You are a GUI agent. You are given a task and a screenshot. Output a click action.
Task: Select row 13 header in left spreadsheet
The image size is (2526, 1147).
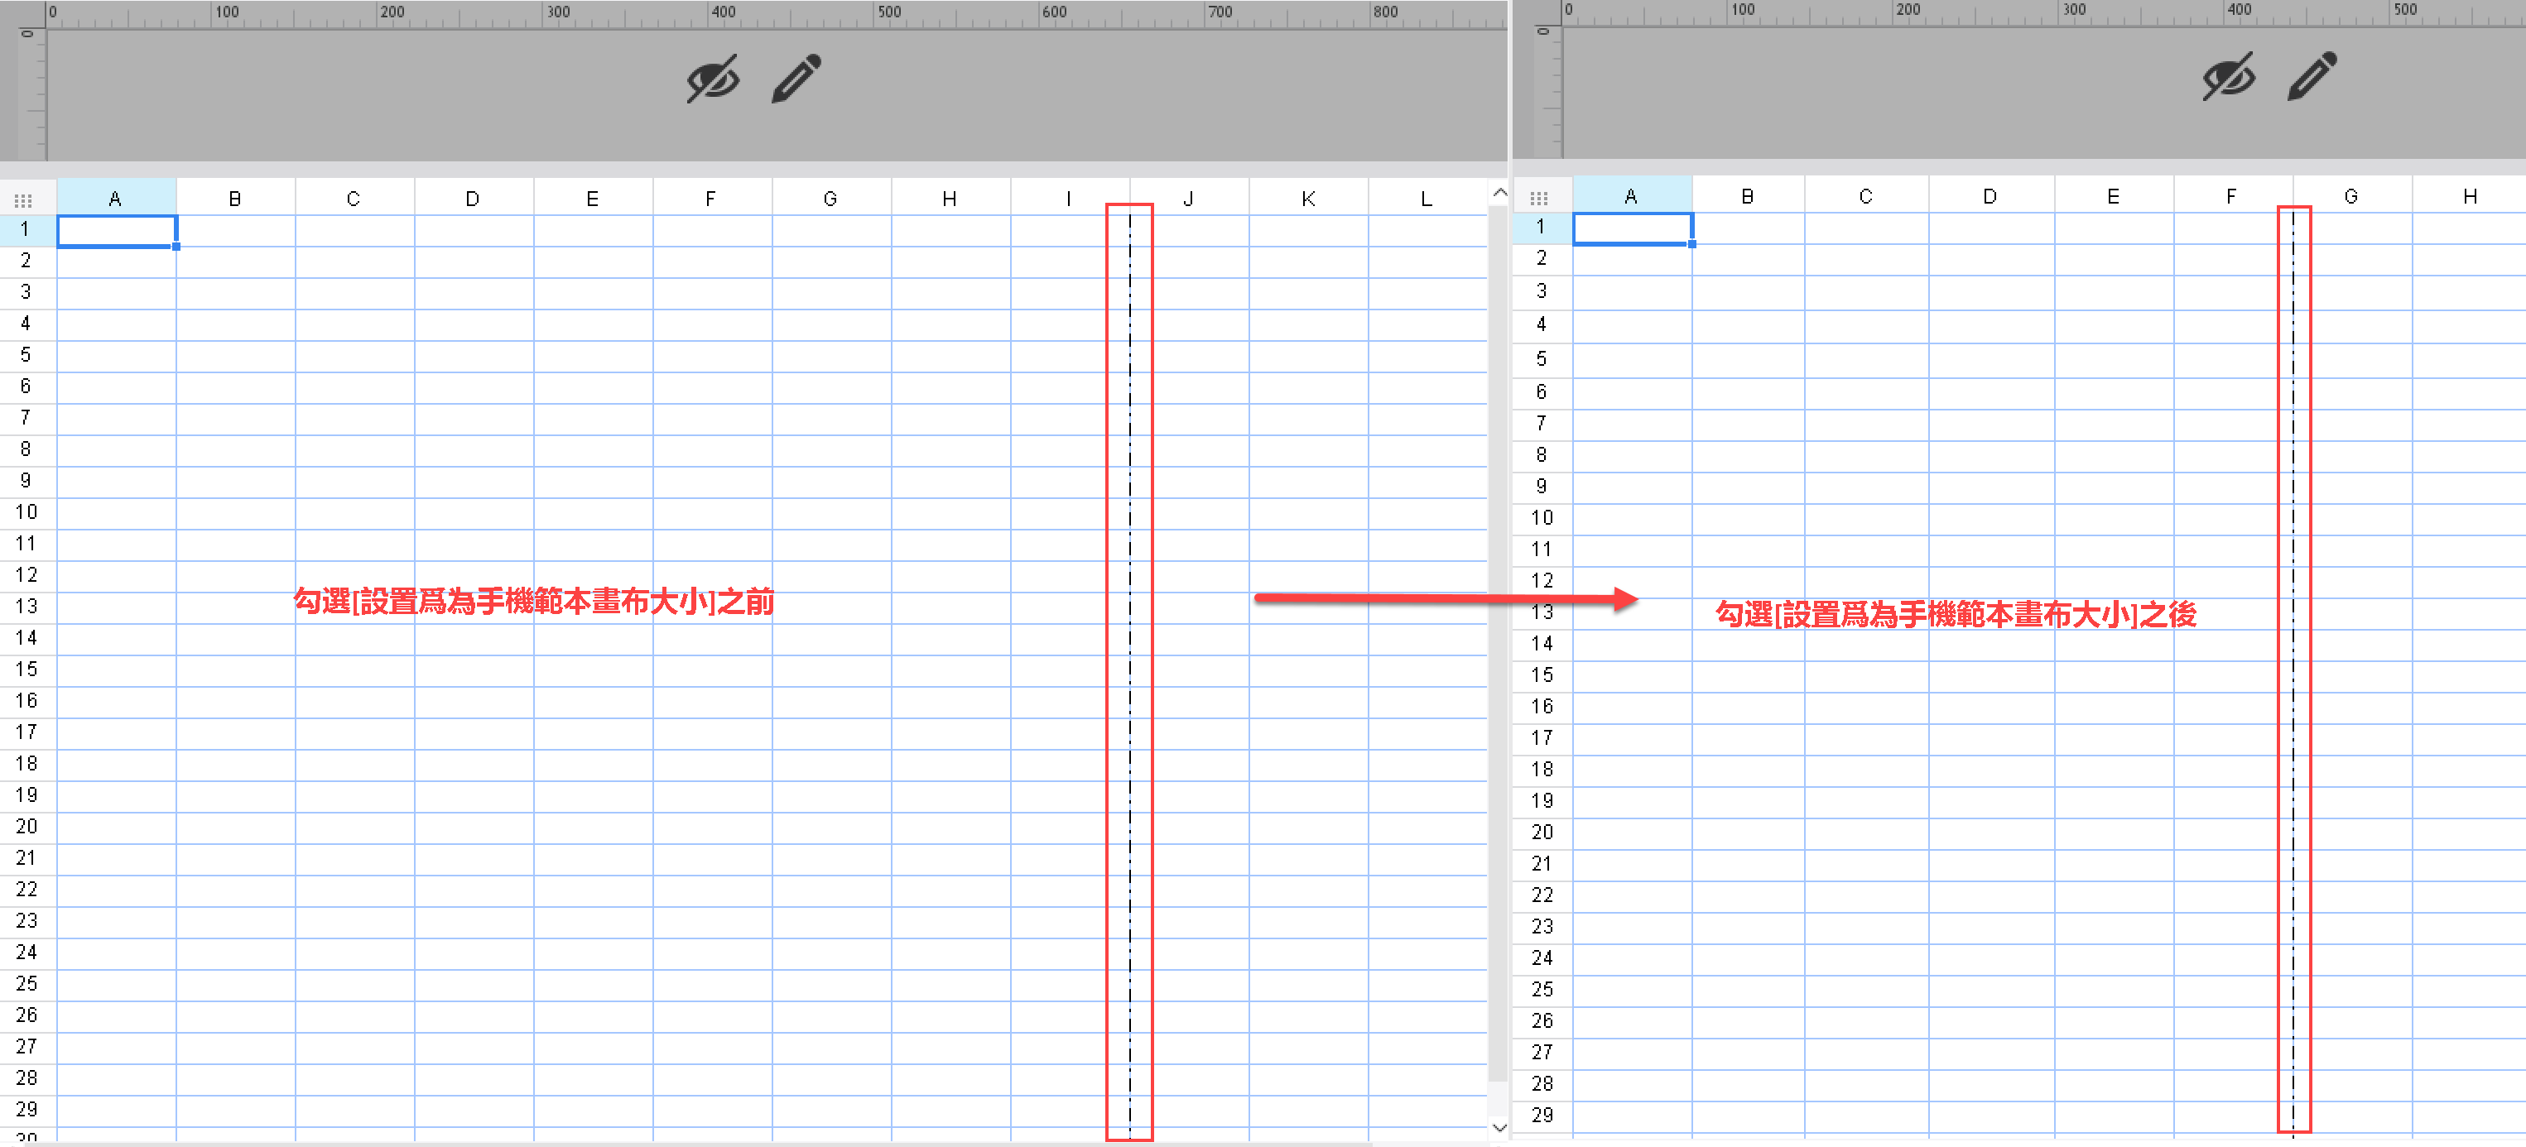click(x=26, y=607)
